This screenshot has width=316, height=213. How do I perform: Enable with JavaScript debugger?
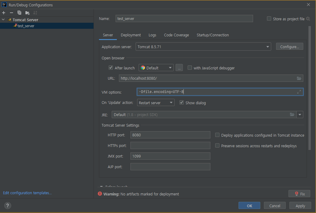click(190, 68)
